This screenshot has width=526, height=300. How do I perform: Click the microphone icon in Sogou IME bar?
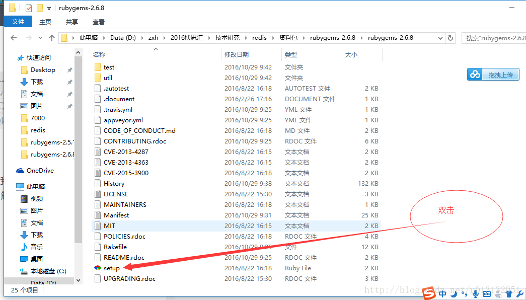click(x=475, y=294)
